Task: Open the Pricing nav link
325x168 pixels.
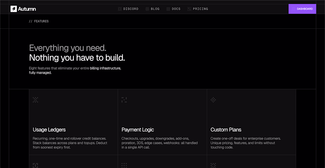Action: (200, 9)
